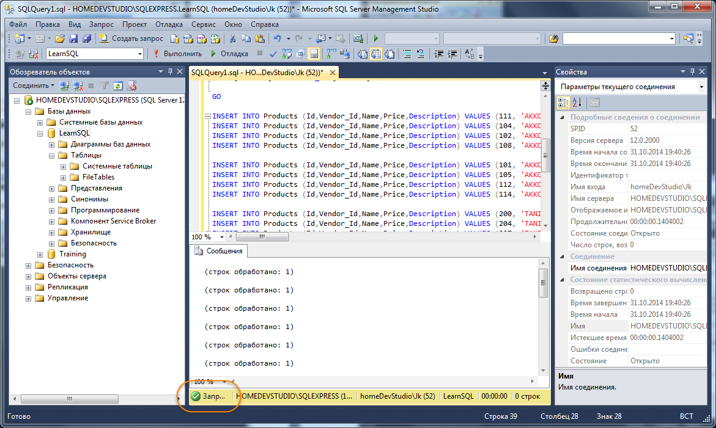Toggle Results to Text button
The image size is (716, 428).
[362, 54]
